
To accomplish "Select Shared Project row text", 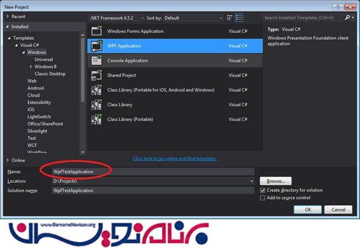I will [x=122, y=75].
